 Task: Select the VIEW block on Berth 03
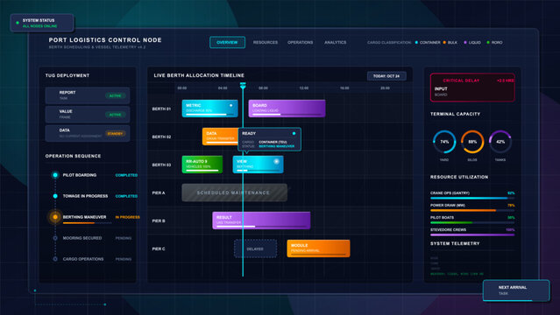pyautogui.click(x=258, y=164)
